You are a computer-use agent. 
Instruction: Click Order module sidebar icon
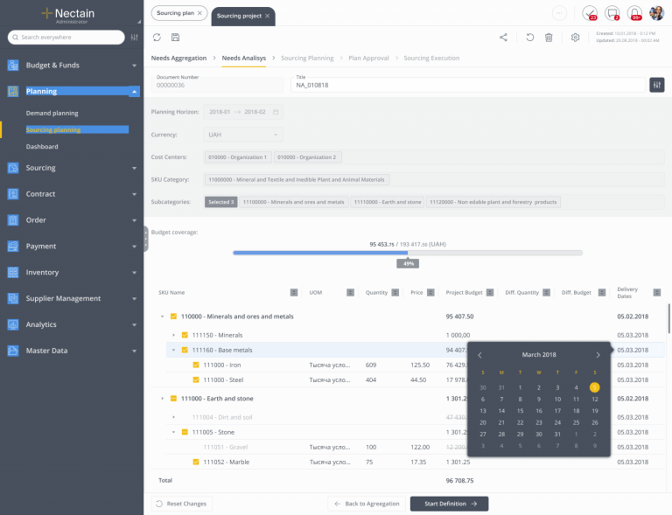13,220
